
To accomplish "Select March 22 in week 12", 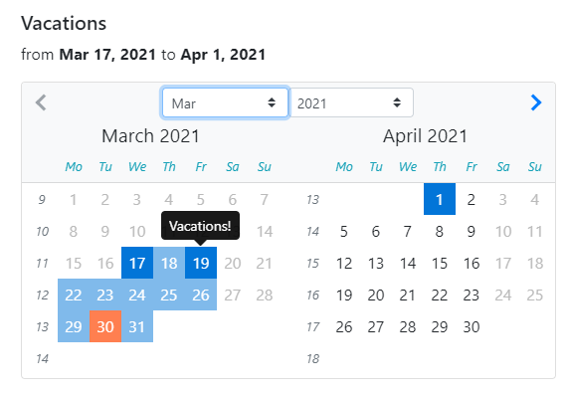I will (74, 295).
